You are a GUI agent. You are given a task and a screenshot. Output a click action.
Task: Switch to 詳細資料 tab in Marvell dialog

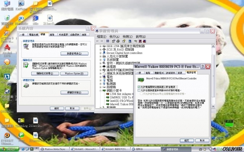coord(170,73)
